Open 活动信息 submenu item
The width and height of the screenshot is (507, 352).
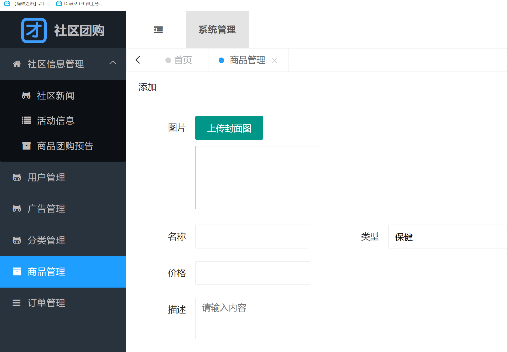coord(63,120)
